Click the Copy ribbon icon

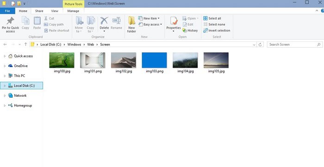coord(25,21)
